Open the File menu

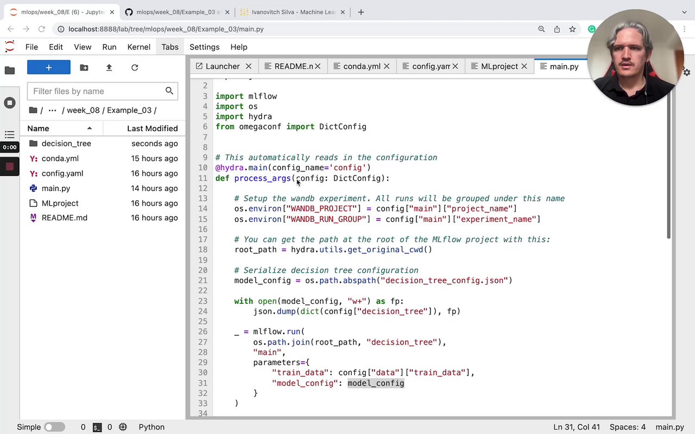(x=31, y=47)
